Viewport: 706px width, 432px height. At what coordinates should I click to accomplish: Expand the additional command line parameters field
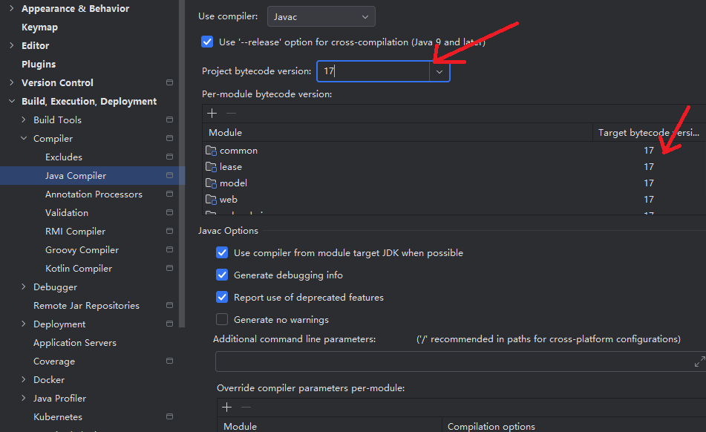(x=699, y=361)
